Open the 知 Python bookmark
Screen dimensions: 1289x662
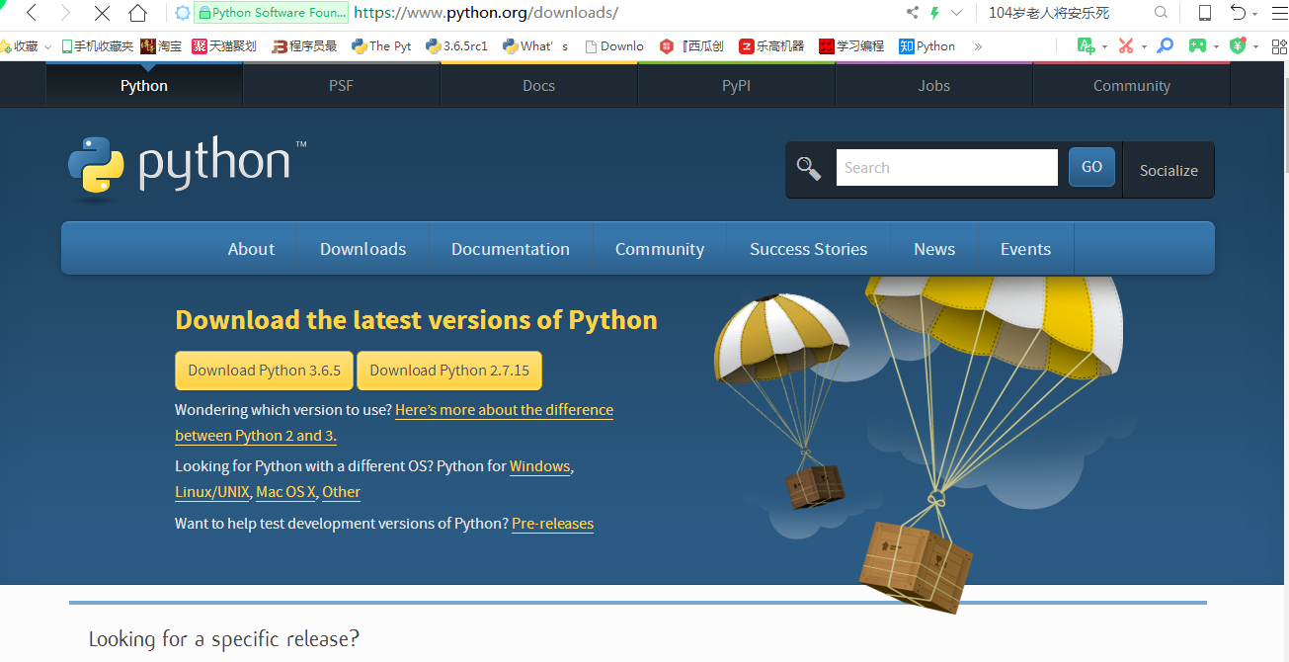pos(926,45)
